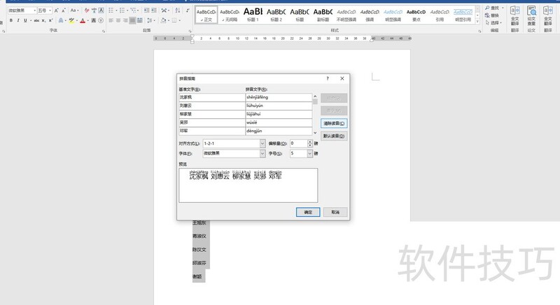Screen dimensions: 560x305
Task: Click the yellow text highlight icon
Action: point(71,20)
